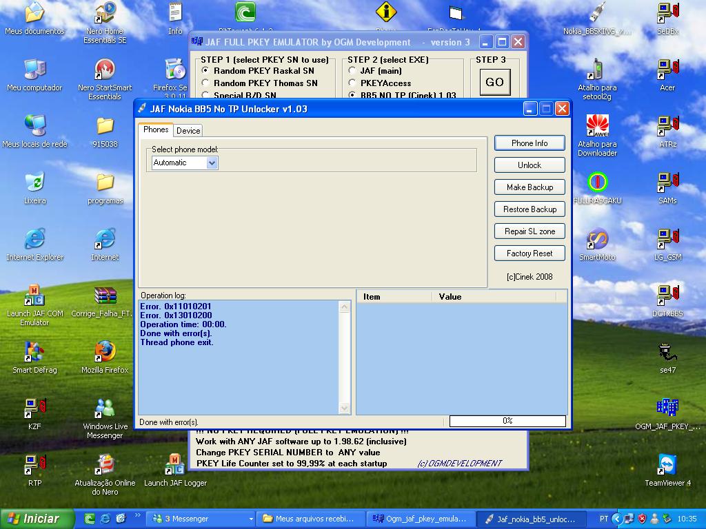Select the RTP desktop shortcut
This screenshot has height=529, width=706.
34,470
